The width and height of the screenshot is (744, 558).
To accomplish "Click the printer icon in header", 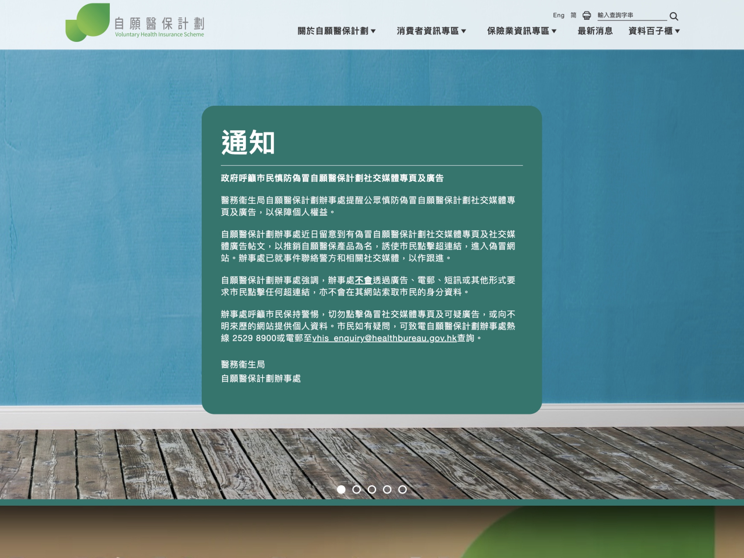I will 586,16.
